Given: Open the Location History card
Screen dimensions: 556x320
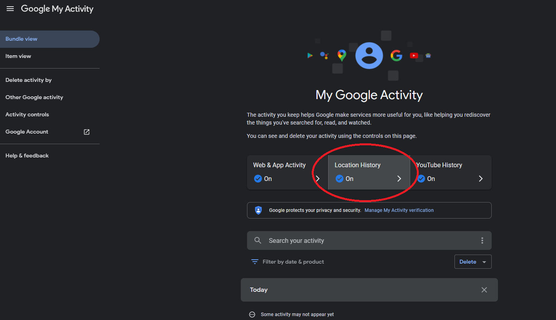Looking at the screenshot, I should click(x=369, y=172).
